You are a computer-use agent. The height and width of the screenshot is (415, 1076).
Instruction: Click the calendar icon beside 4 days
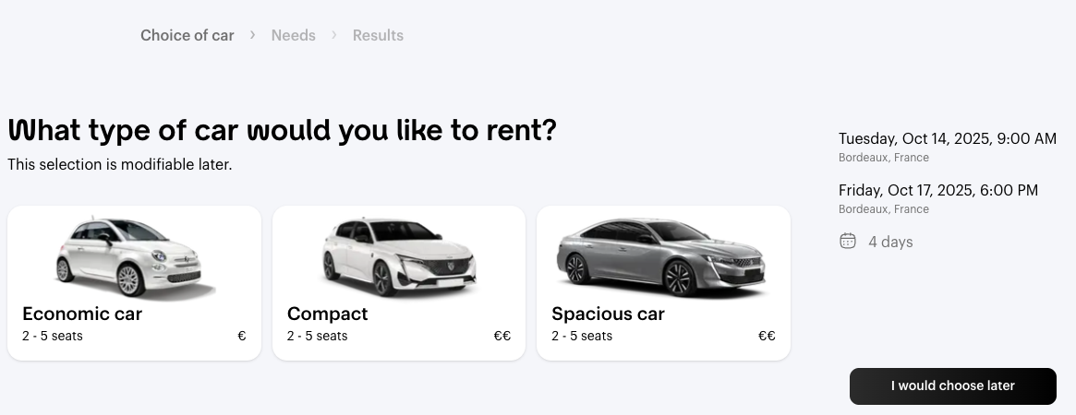tap(847, 242)
